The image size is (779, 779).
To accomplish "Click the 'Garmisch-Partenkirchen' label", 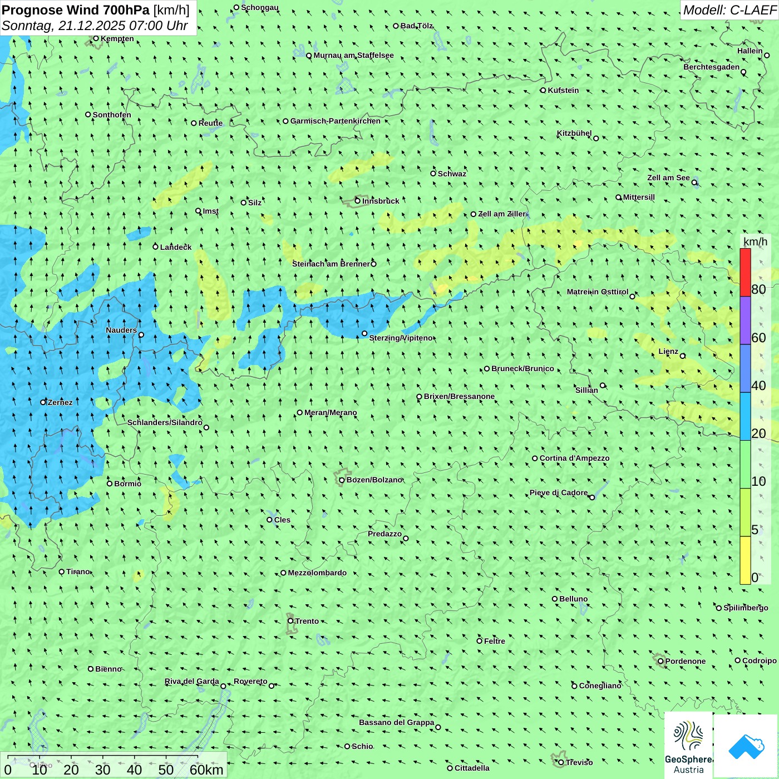I will coord(336,121).
